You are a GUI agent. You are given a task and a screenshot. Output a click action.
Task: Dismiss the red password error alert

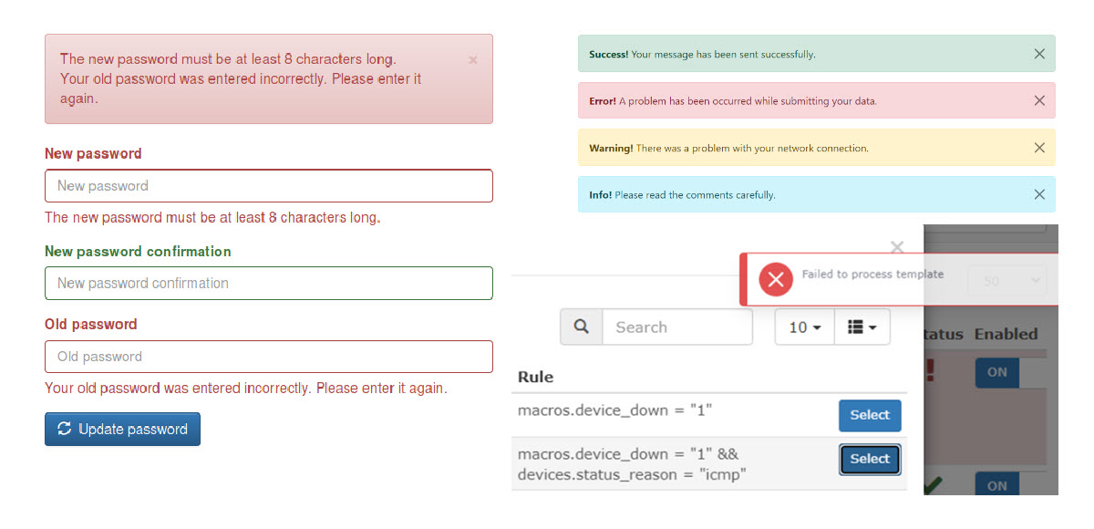click(472, 60)
